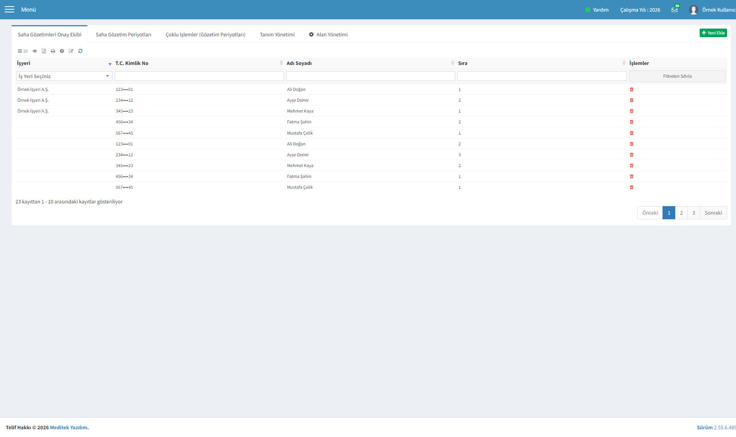The height and width of the screenshot is (437, 736).
Task: Print the table using printer icon
Action: (x=53, y=51)
